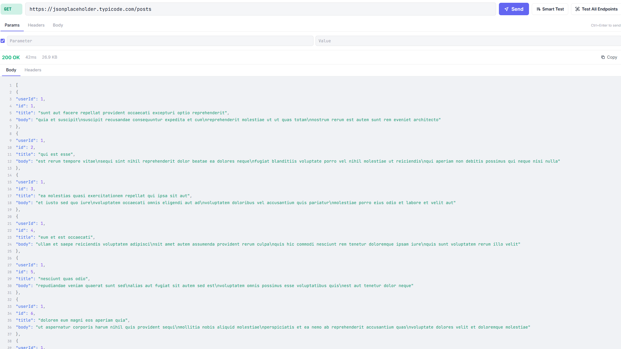Send the request with Send button

(514, 9)
